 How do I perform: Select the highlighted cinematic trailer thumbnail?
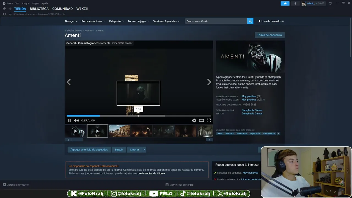(98, 131)
